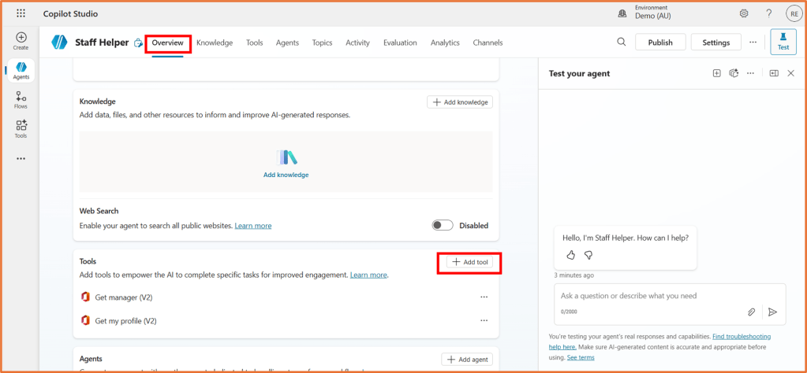807x373 pixels.
Task: Switch to the Tools tab
Action: point(254,43)
